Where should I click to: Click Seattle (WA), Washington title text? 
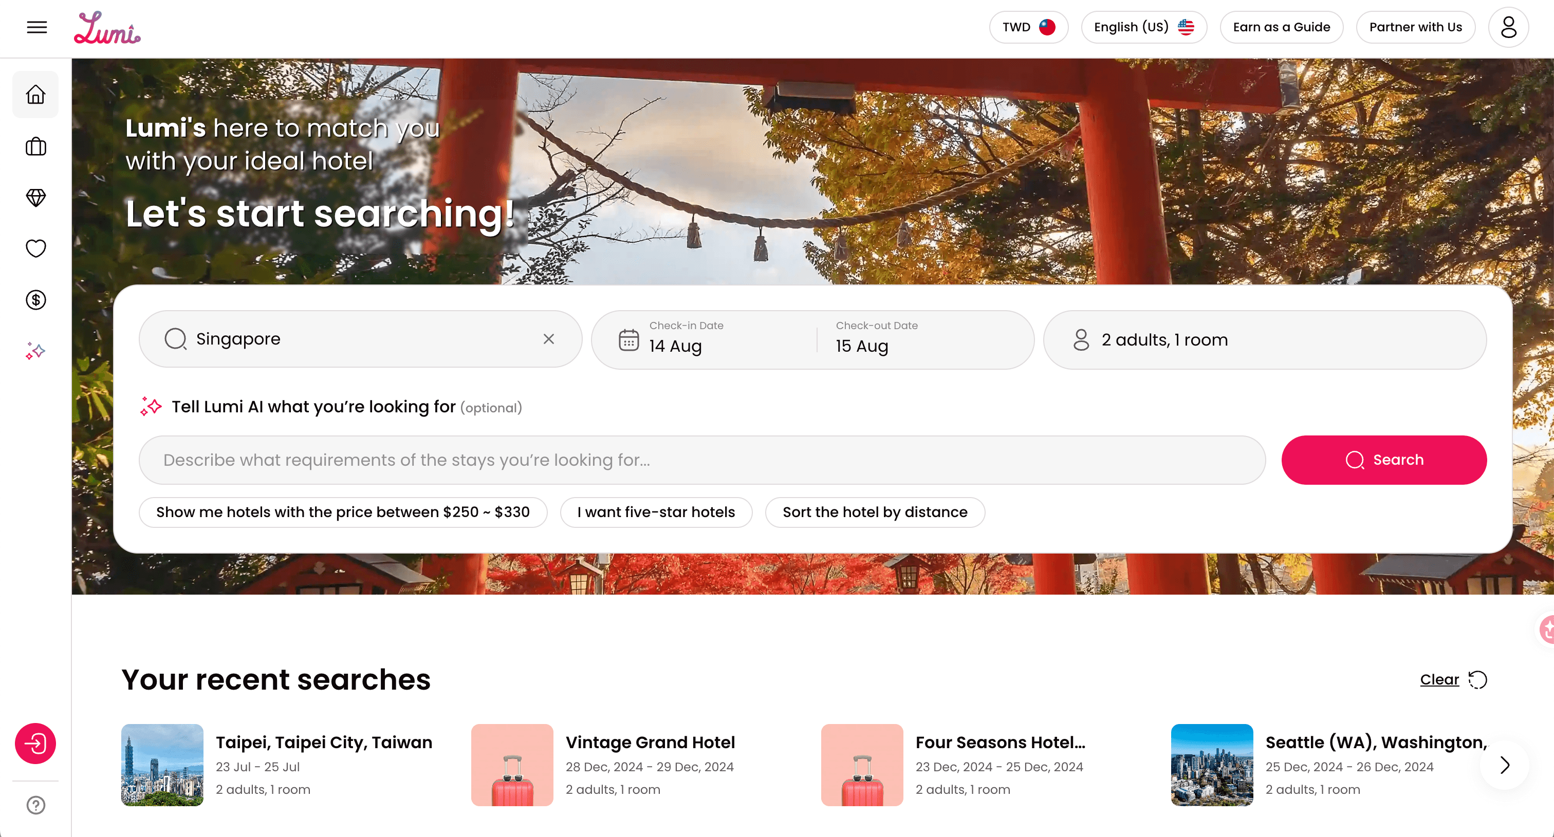[x=1376, y=742]
